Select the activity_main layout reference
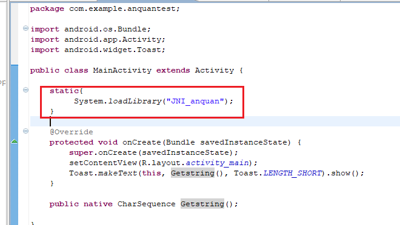The image size is (400, 225). (x=217, y=163)
